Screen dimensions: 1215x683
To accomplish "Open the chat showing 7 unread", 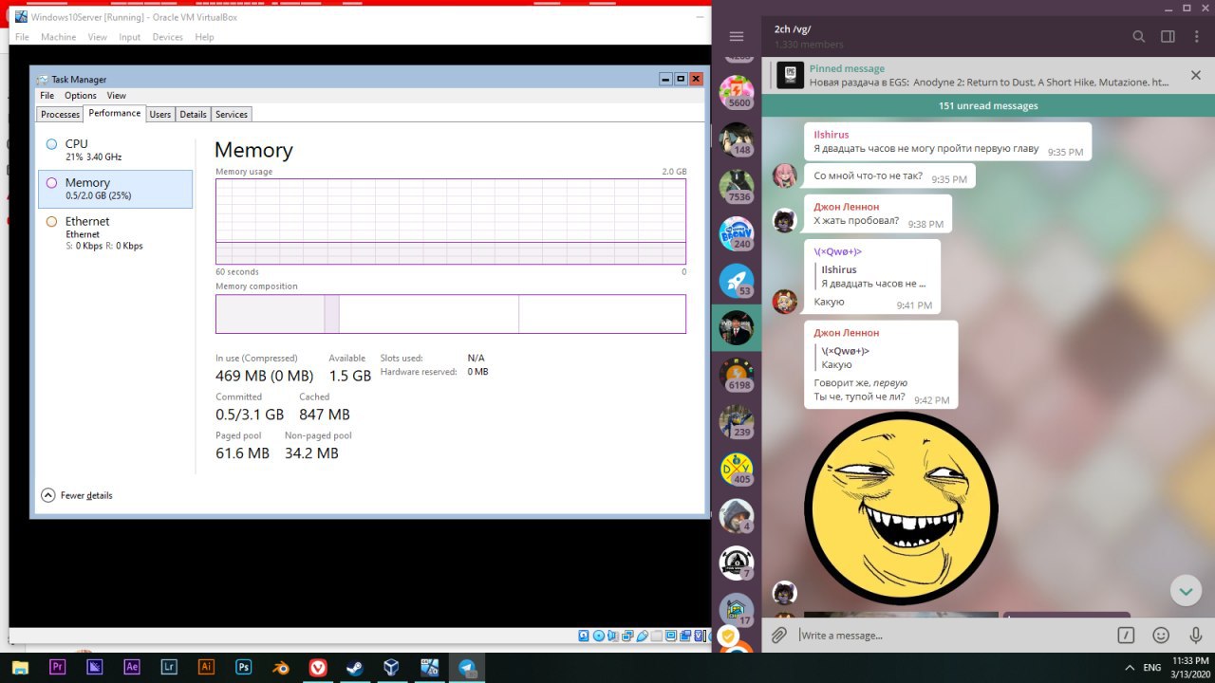I will pyautogui.click(x=737, y=563).
